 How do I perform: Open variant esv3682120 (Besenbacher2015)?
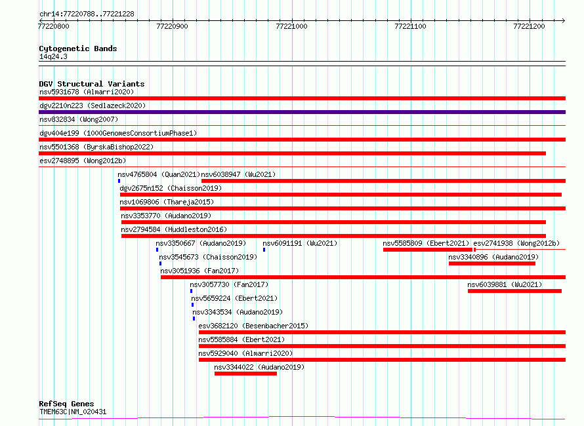coord(253,326)
